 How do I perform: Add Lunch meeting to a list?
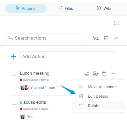click(x=87, y=74)
